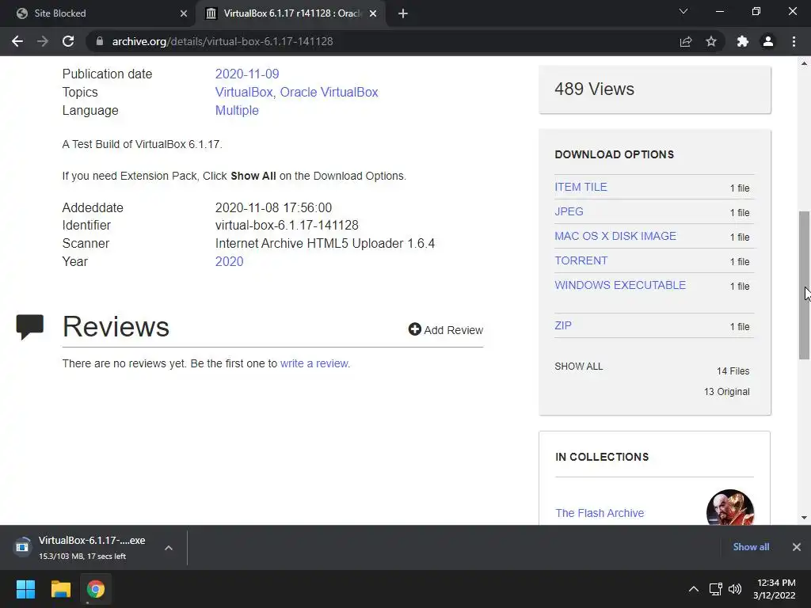Download the JPEG option
This screenshot has height=608, width=811.
click(569, 211)
